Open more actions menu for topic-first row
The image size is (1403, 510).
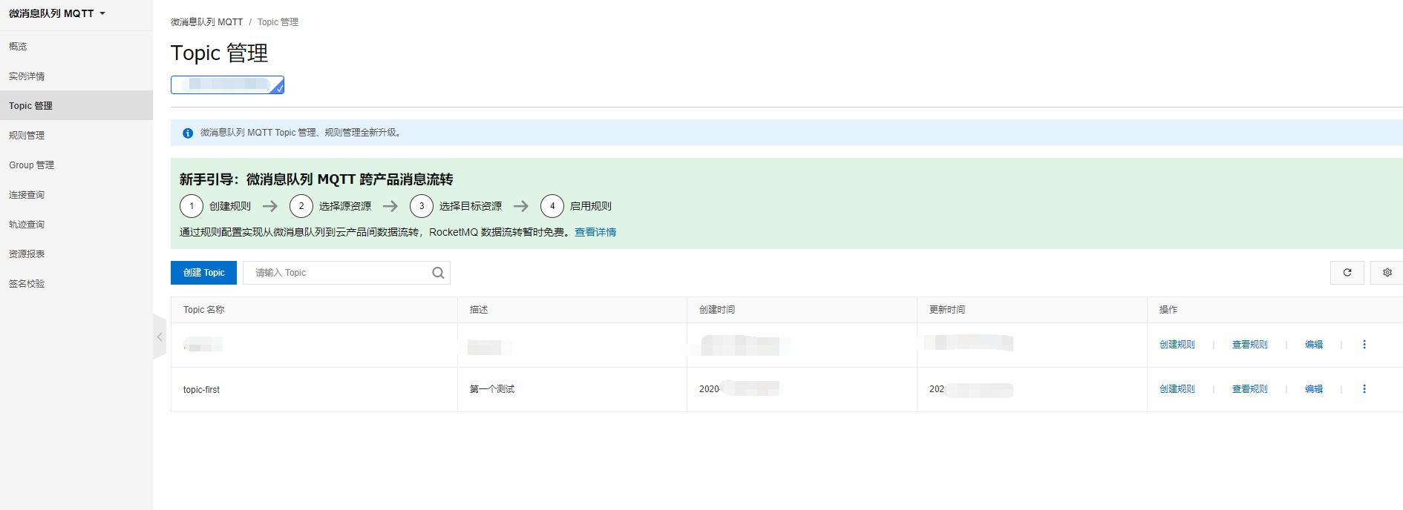click(x=1364, y=389)
